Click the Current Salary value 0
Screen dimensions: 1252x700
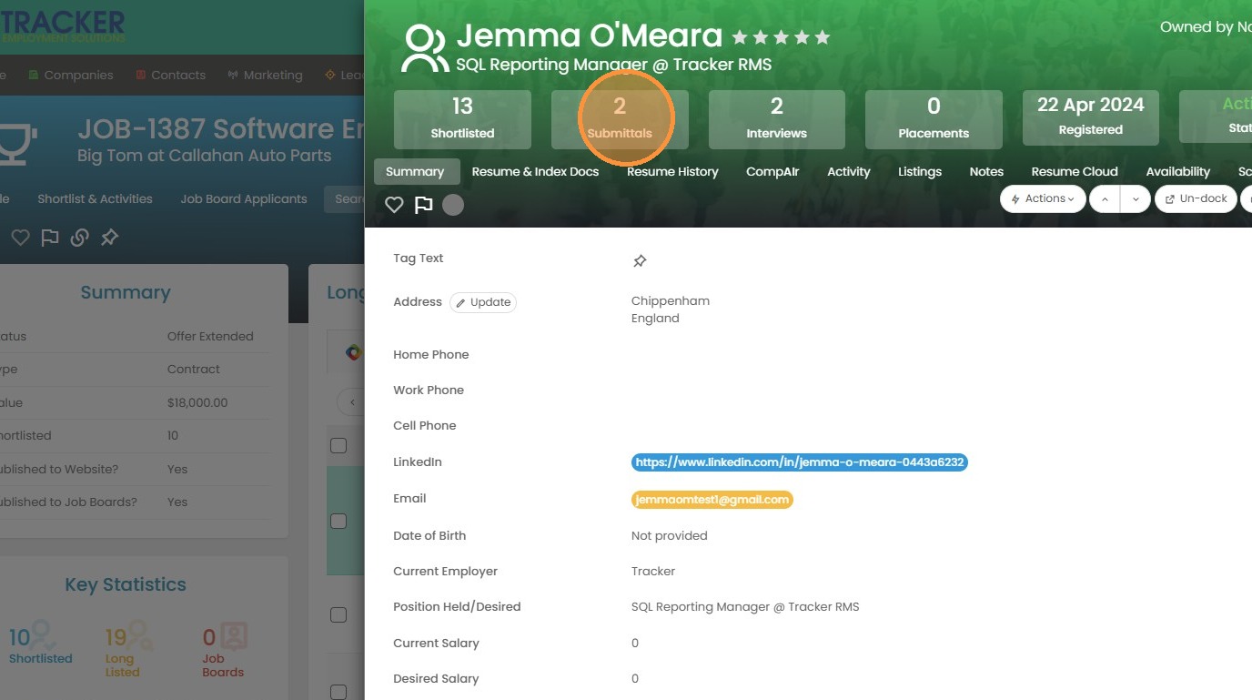pos(635,643)
